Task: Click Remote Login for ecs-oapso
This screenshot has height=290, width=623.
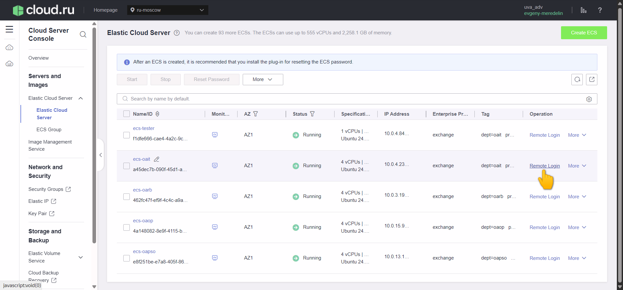Action: pos(544,258)
